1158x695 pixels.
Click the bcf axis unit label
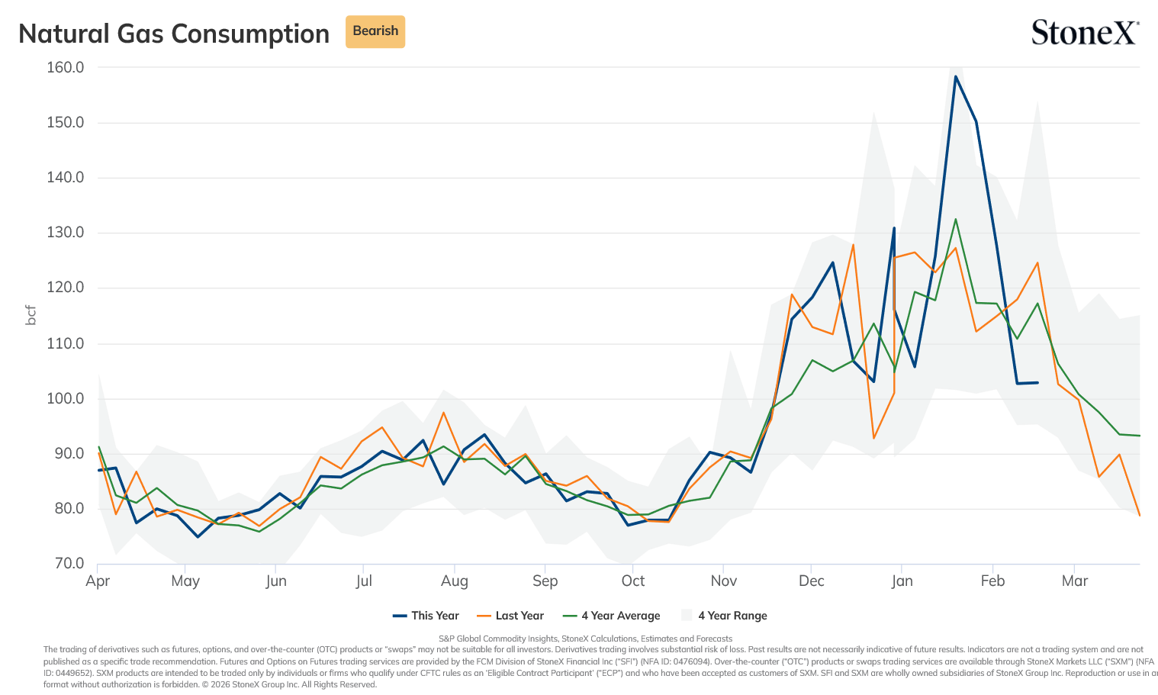[31, 315]
